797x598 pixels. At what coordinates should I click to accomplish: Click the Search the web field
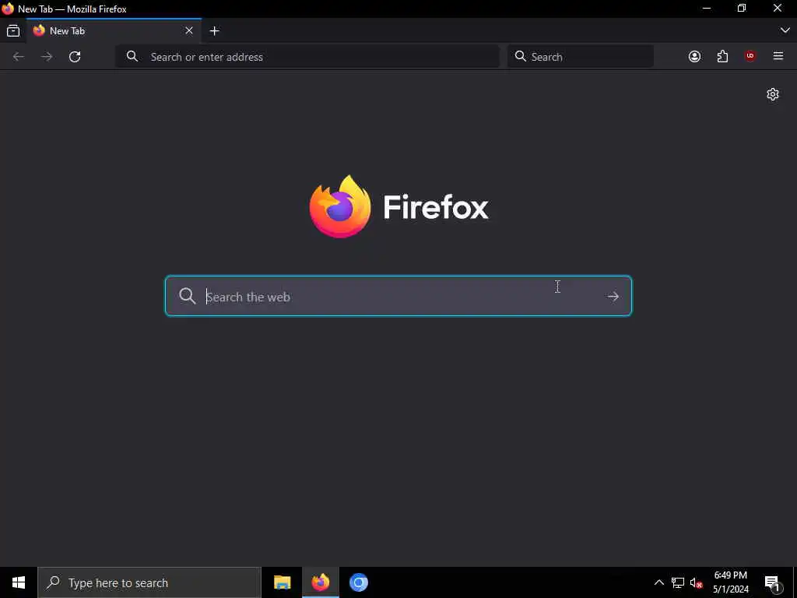tap(398, 296)
